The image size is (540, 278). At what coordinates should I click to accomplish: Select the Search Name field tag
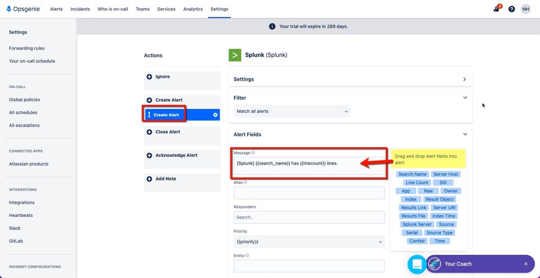click(x=413, y=175)
